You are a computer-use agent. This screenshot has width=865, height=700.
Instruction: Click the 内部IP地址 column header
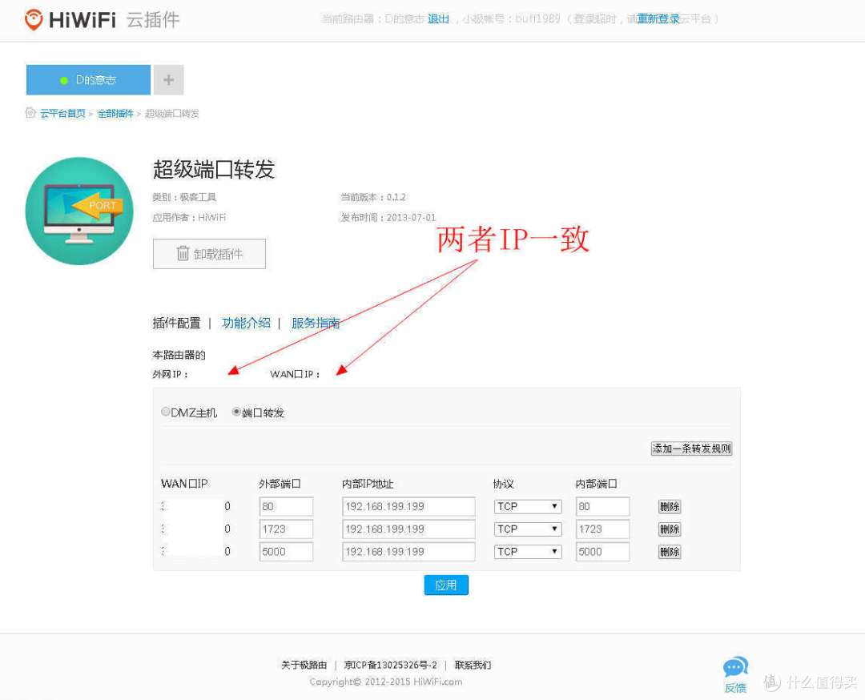pyautogui.click(x=368, y=484)
